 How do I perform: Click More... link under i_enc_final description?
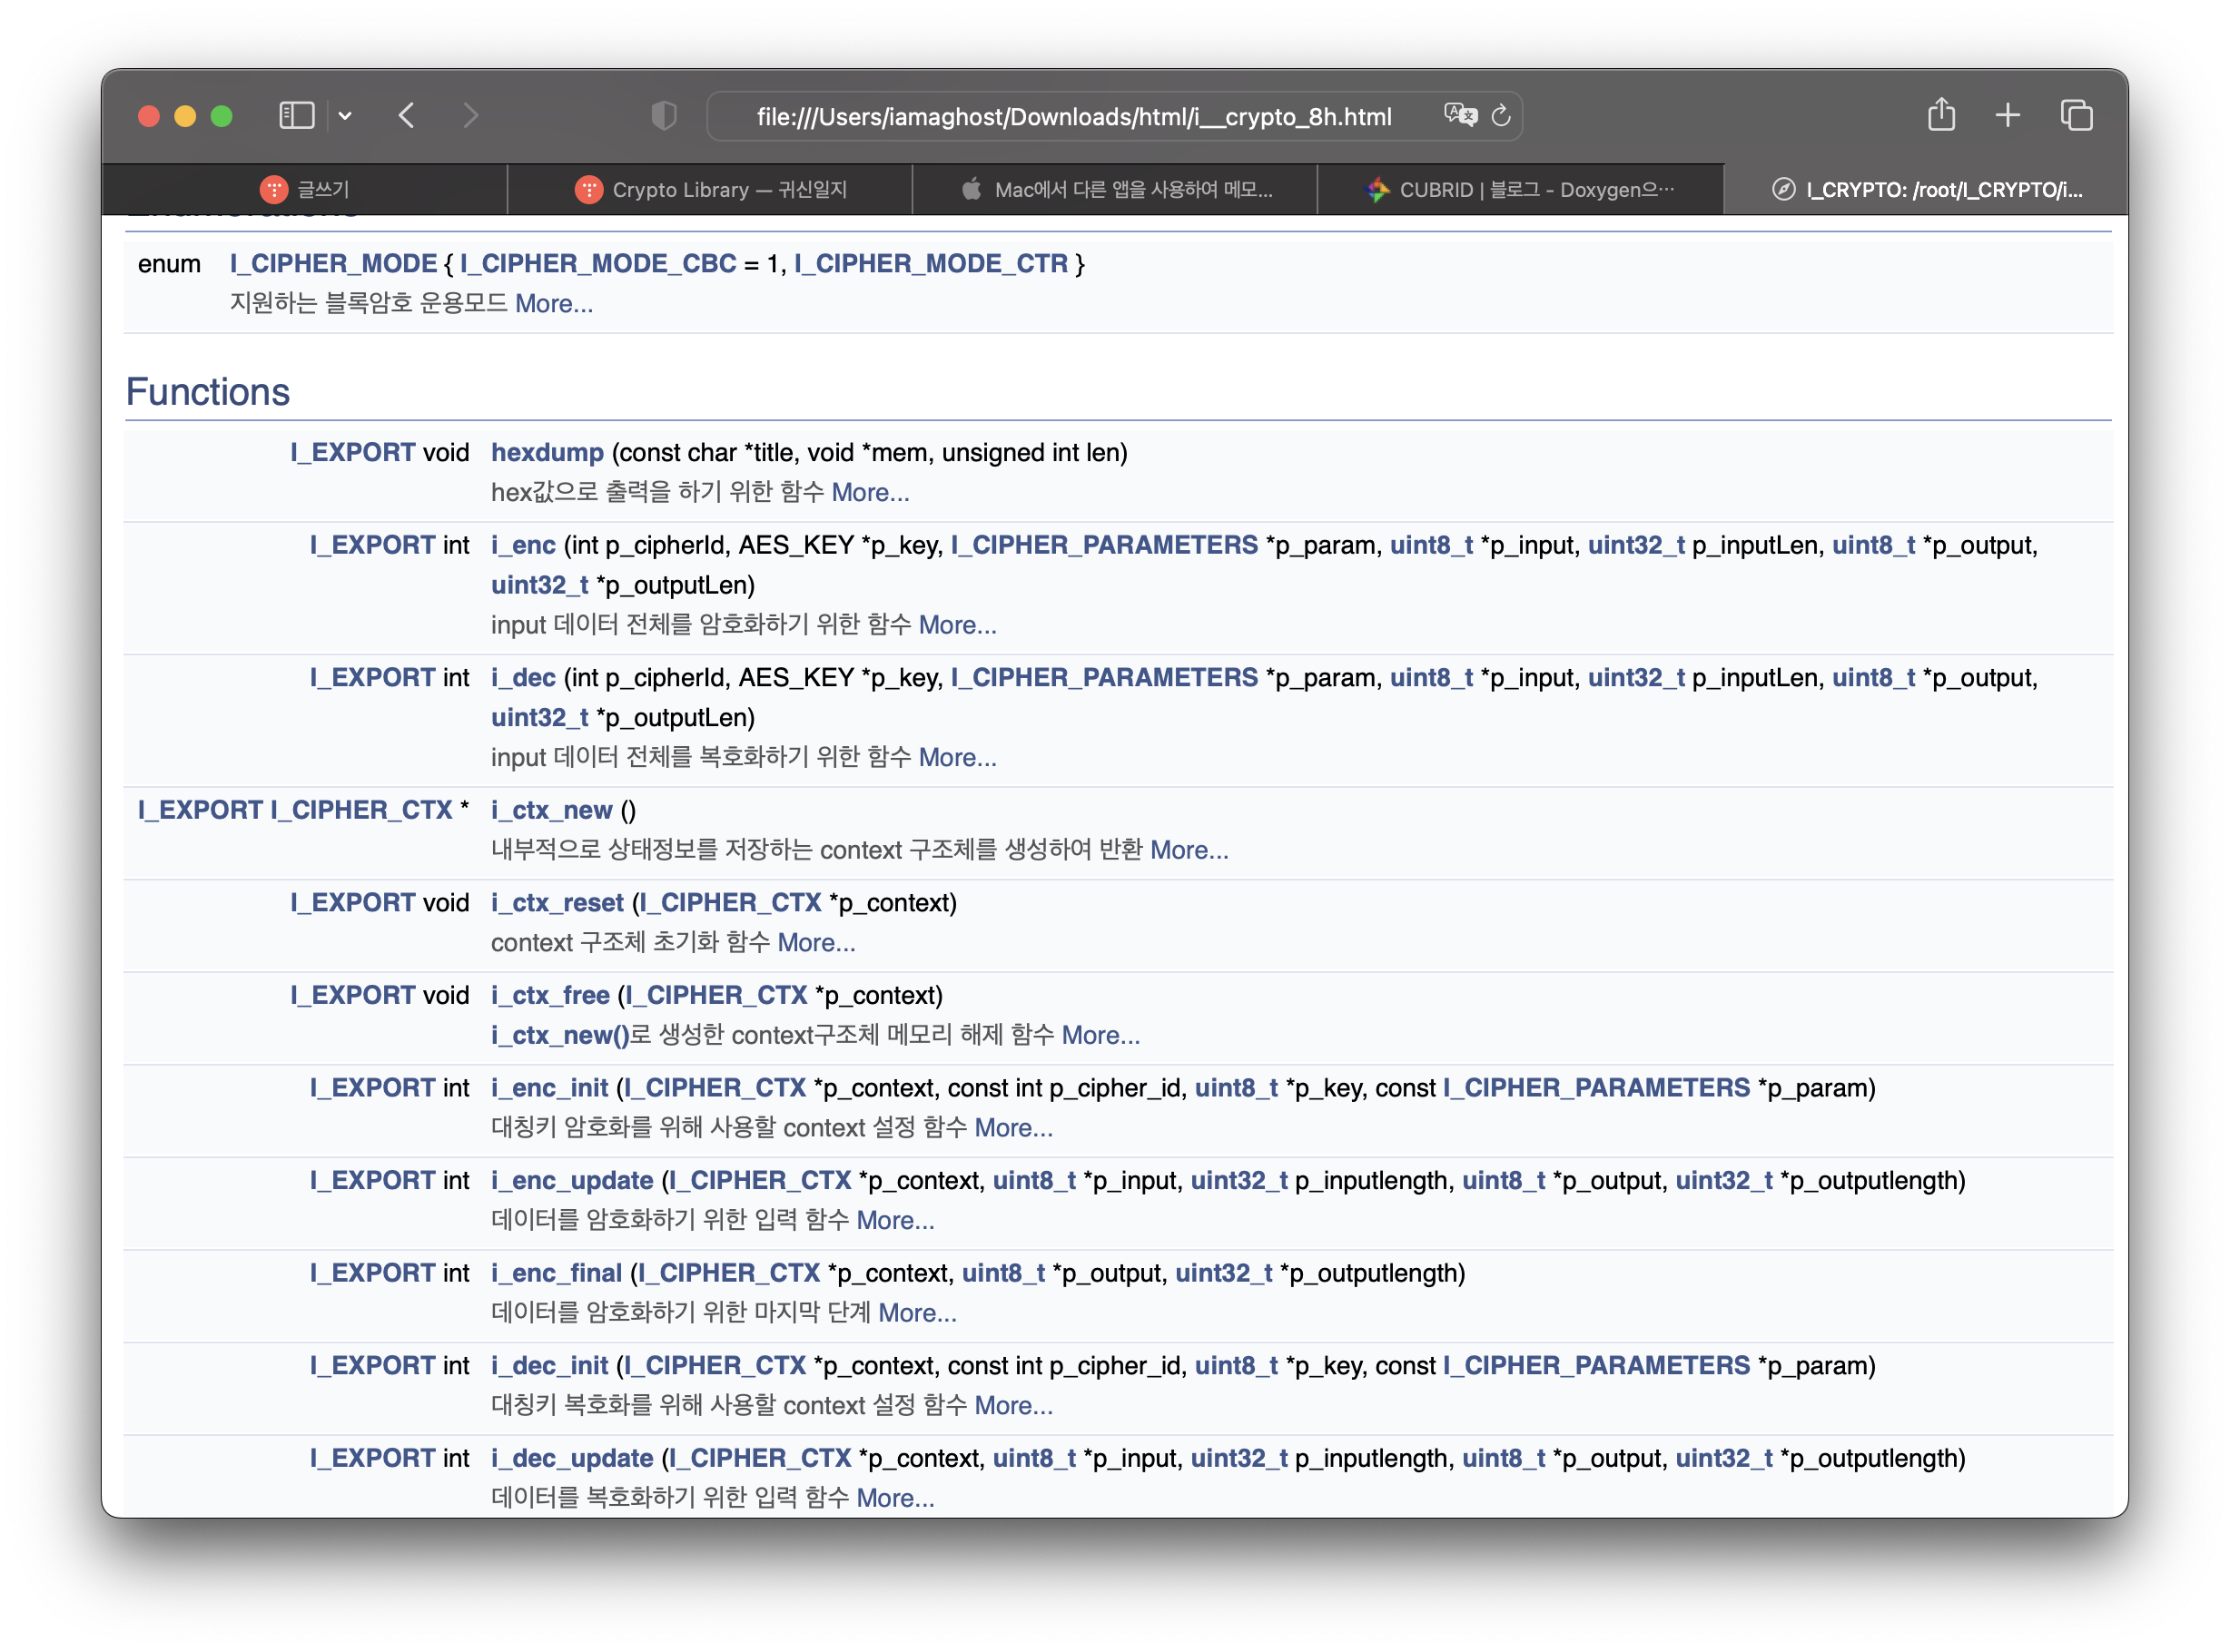coord(917,1313)
